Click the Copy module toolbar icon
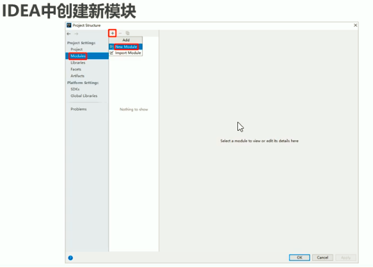 point(127,33)
